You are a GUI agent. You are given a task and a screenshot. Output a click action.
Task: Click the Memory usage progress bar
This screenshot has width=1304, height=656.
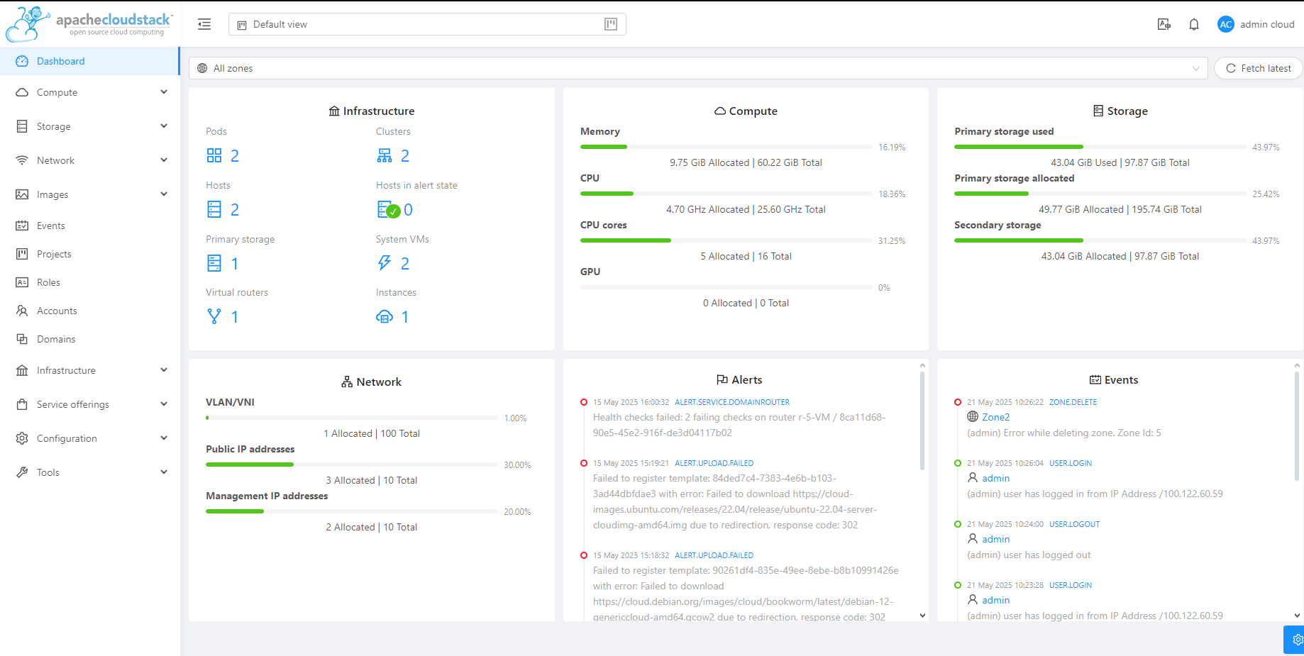coord(726,147)
